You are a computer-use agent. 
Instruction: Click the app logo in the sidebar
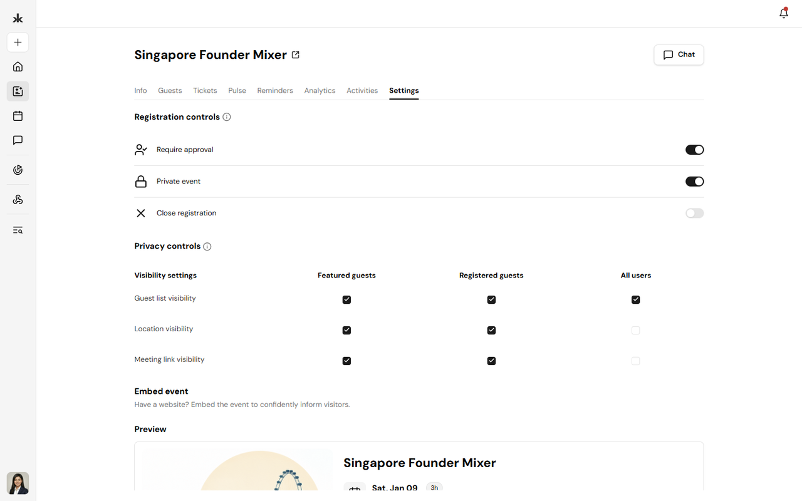click(18, 18)
